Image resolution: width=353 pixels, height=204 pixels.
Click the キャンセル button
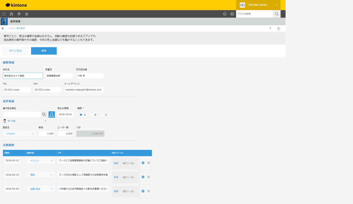click(15, 51)
